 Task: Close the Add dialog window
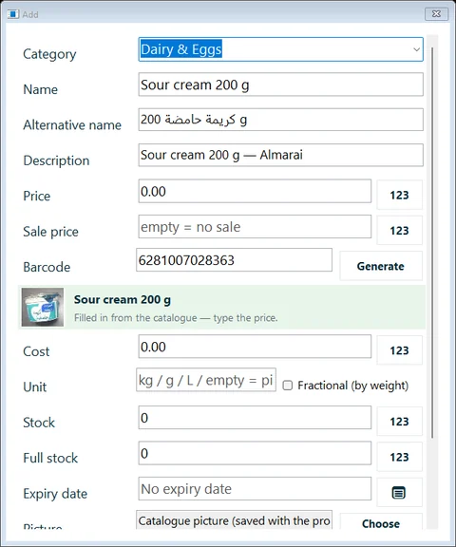click(x=436, y=14)
